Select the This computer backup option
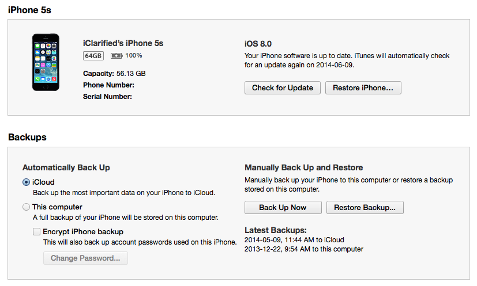 click(26, 207)
